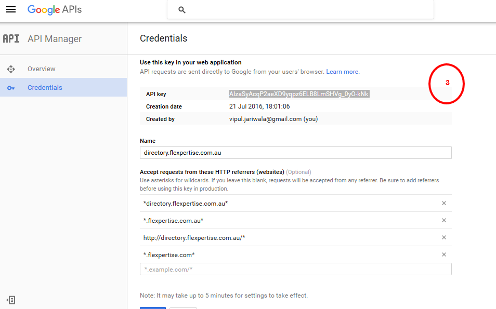Image resolution: width=496 pixels, height=309 pixels.
Task: Click the *.flexpertise.com* referrer entry
Action: 169,254
